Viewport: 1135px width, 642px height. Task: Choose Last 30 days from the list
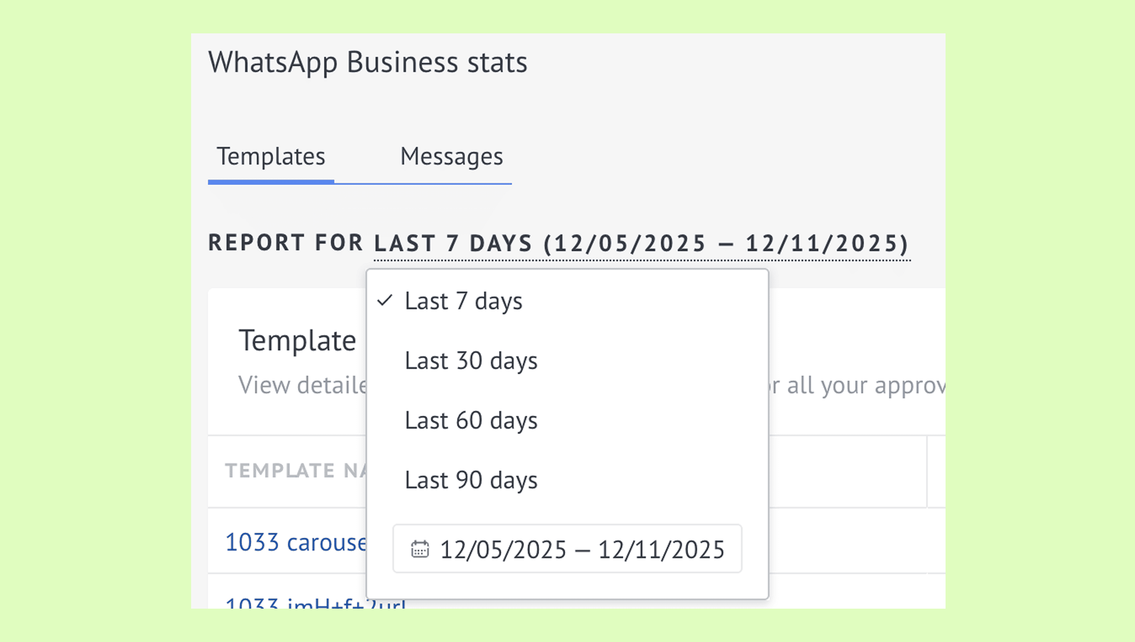(x=471, y=361)
